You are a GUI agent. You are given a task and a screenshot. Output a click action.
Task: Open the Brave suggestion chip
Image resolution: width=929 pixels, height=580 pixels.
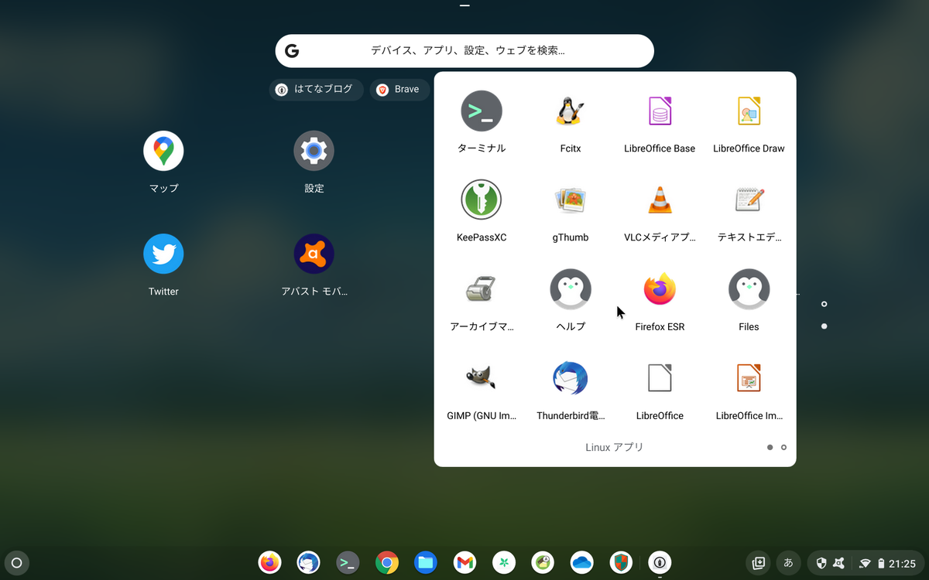pos(399,89)
